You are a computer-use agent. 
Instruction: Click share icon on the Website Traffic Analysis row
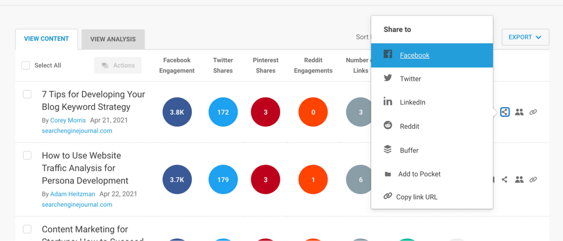tap(505, 179)
